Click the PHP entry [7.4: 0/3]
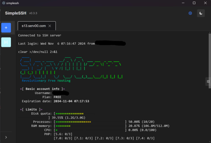 pyautogui.click(x=145, y=138)
